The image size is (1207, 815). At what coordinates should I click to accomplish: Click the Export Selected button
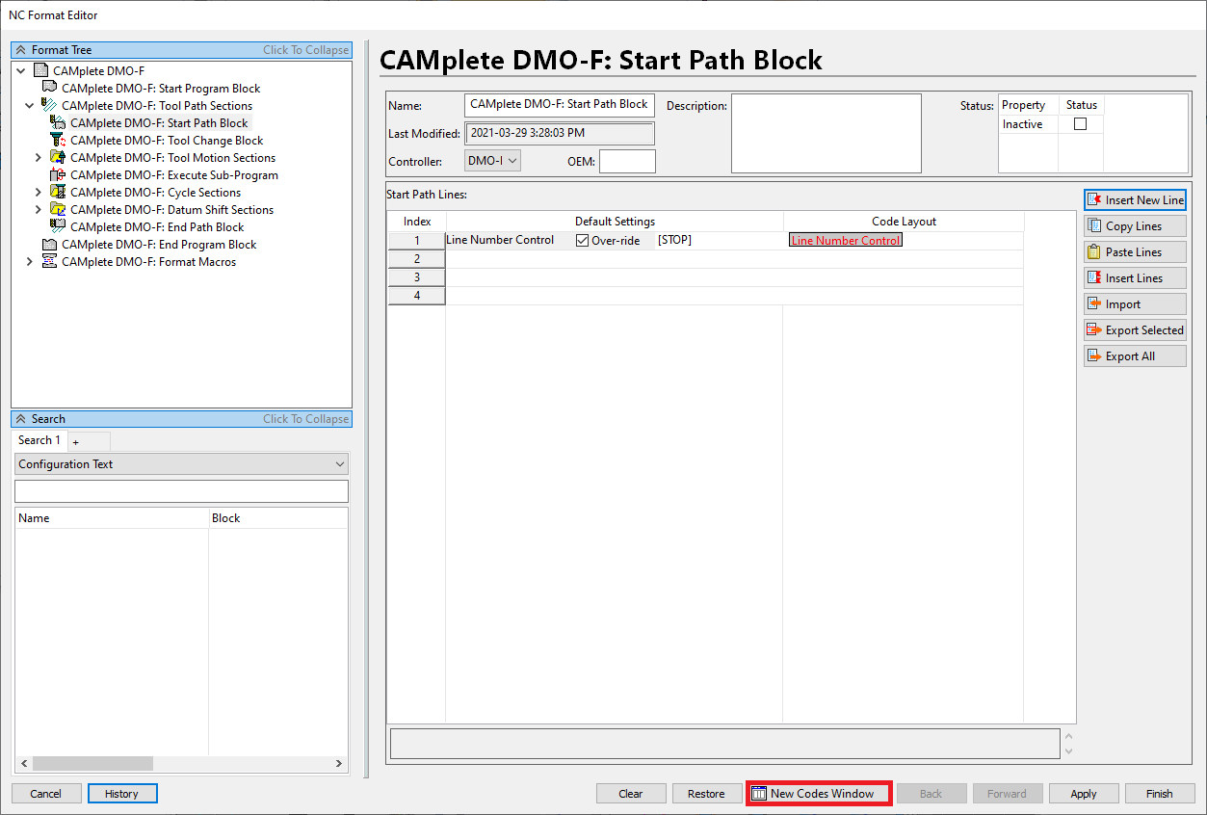click(x=1135, y=330)
